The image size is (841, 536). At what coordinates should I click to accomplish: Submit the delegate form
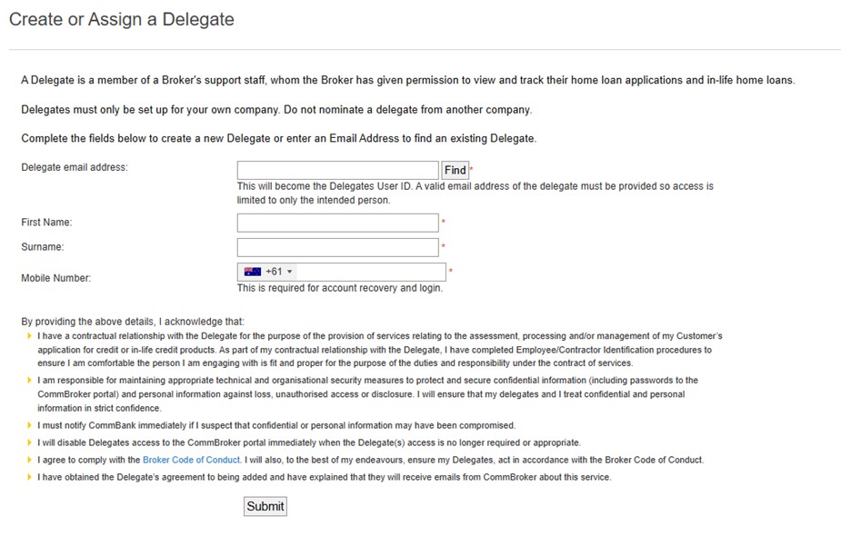click(x=265, y=506)
